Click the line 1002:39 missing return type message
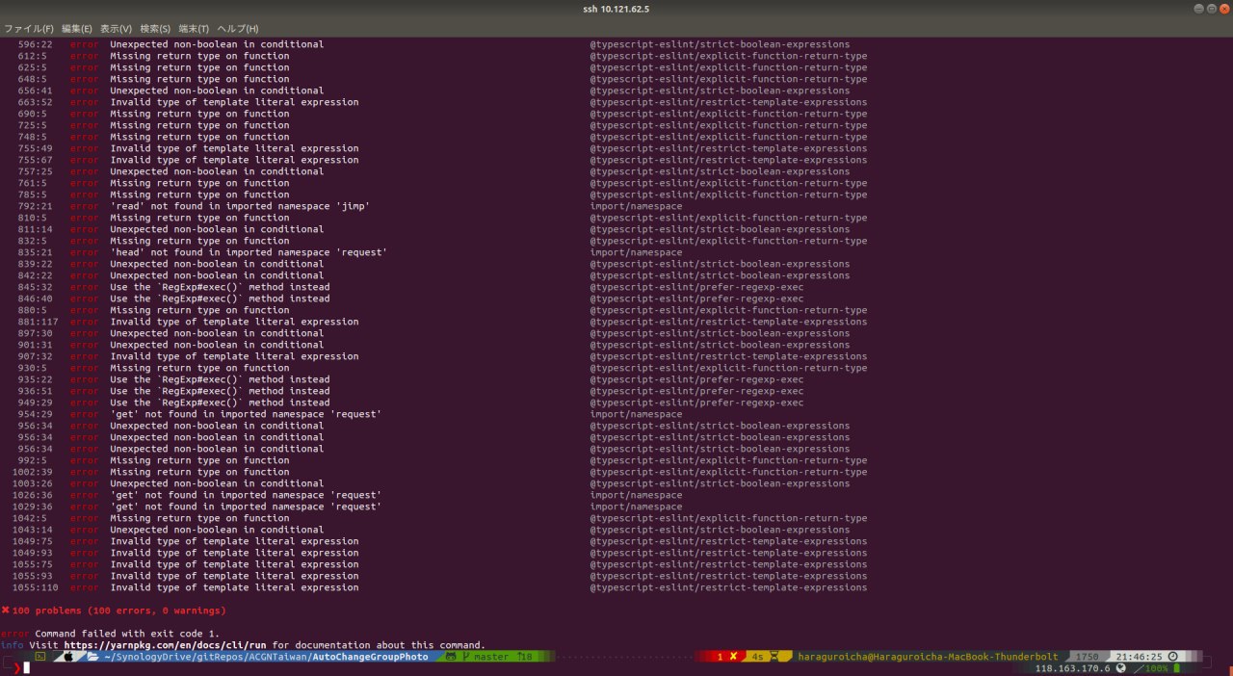1233x676 pixels. [x=199, y=472]
